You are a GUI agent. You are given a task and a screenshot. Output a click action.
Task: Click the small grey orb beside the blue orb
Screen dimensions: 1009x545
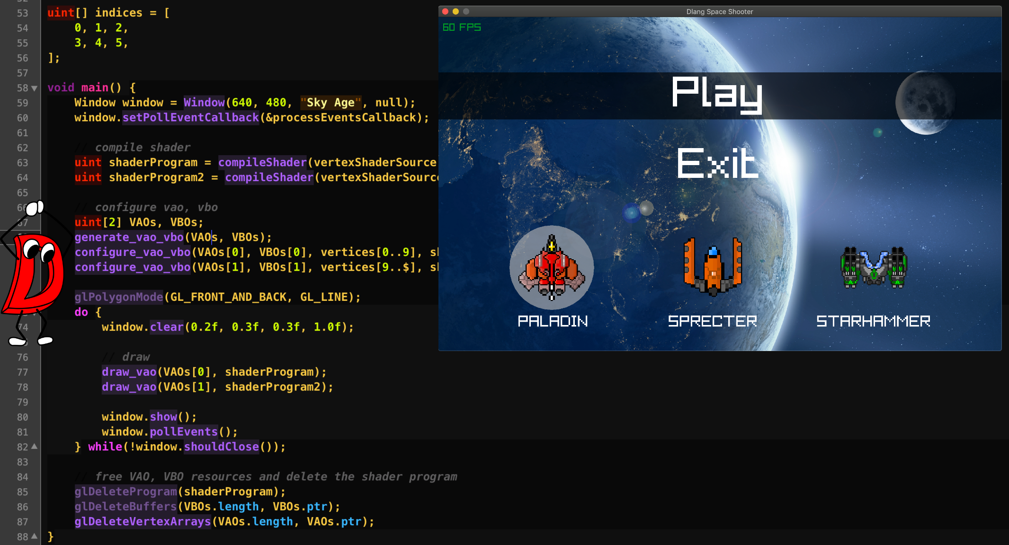point(646,208)
